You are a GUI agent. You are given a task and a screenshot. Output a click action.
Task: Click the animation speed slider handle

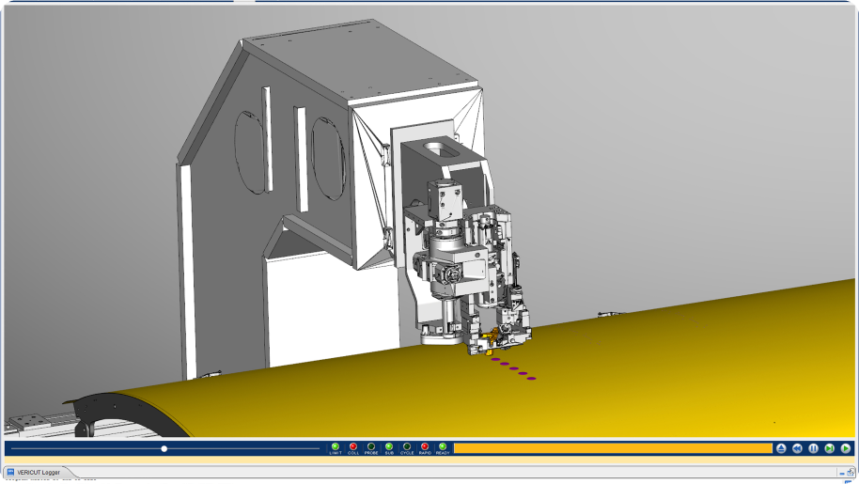[x=164, y=449]
